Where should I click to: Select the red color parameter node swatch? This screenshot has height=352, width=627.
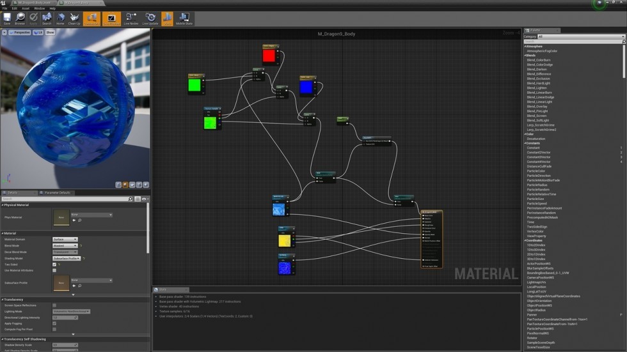pos(269,56)
